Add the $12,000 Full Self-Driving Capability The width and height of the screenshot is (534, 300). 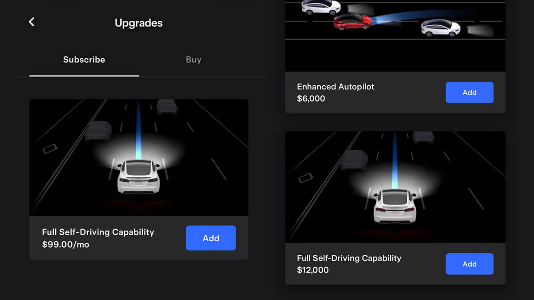point(469,264)
